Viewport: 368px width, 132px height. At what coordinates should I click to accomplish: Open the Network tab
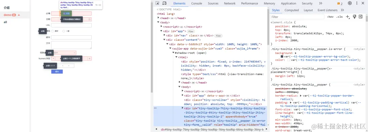[230, 3]
